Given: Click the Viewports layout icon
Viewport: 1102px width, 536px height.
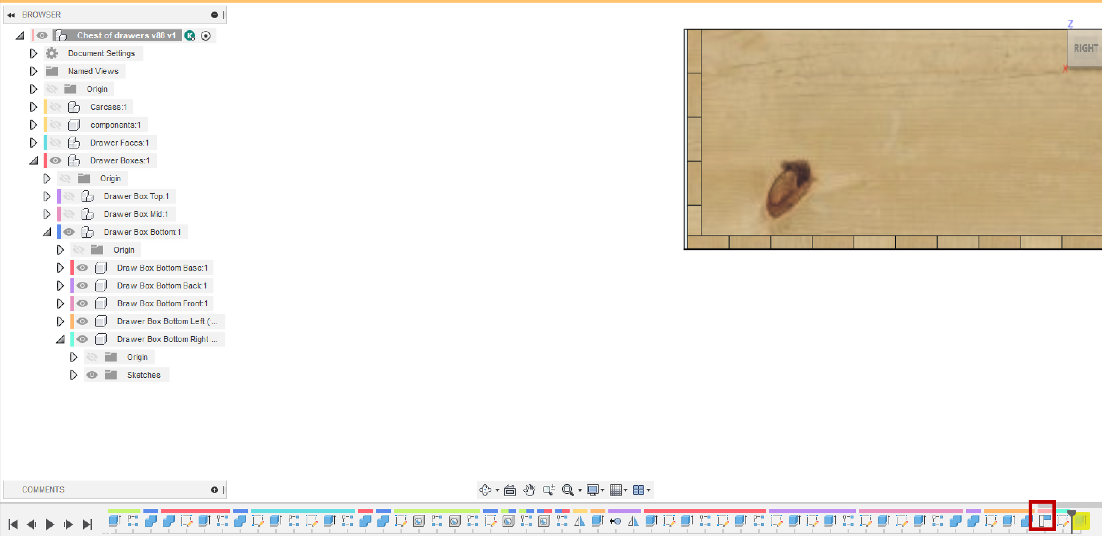Looking at the screenshot, I should pyautogui.click(x=639, y=490).
